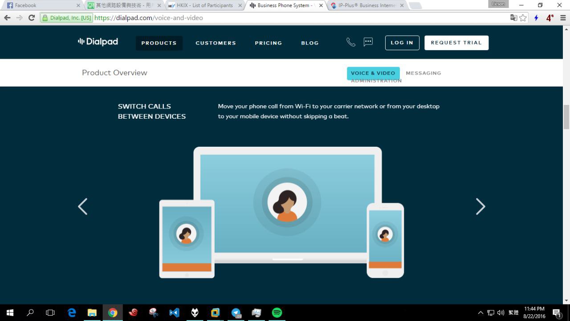The image size is (570, 321).
Task: Advance carousel with right arrow
Action: point(480,206)
